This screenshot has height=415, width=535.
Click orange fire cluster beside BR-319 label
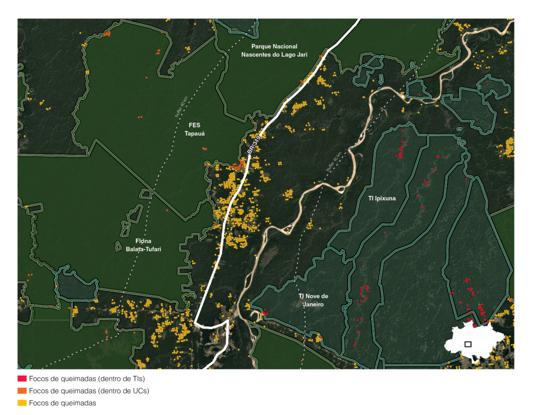[238, 165]
